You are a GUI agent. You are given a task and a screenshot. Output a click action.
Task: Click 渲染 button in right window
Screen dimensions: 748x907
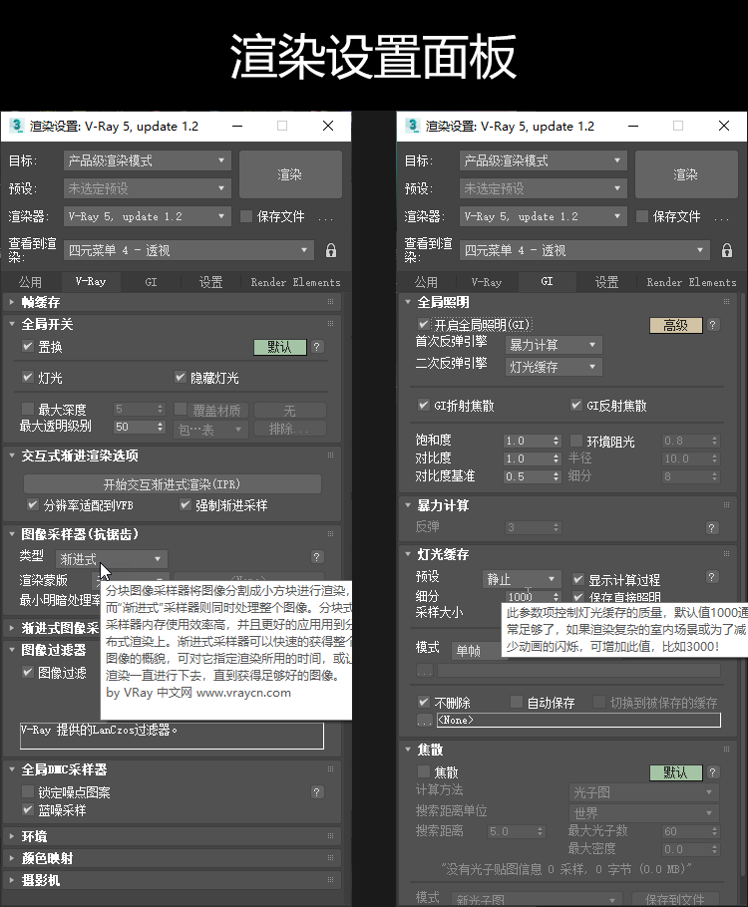point(686,174)
